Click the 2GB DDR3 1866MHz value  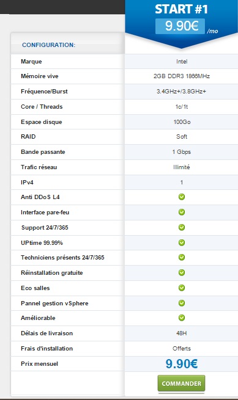[182, 76]
